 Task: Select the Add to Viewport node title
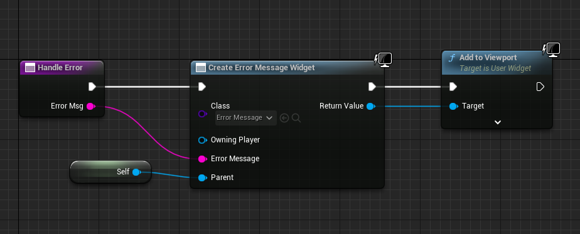click(x=488, y=58)
